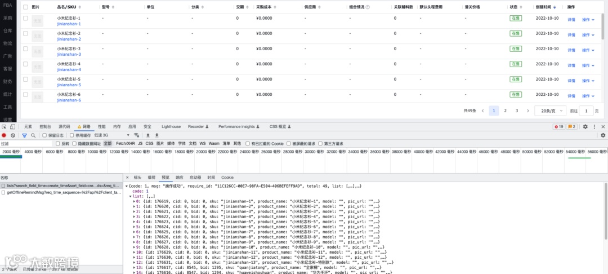Open network search magnifier icon

tap(33, 135)
